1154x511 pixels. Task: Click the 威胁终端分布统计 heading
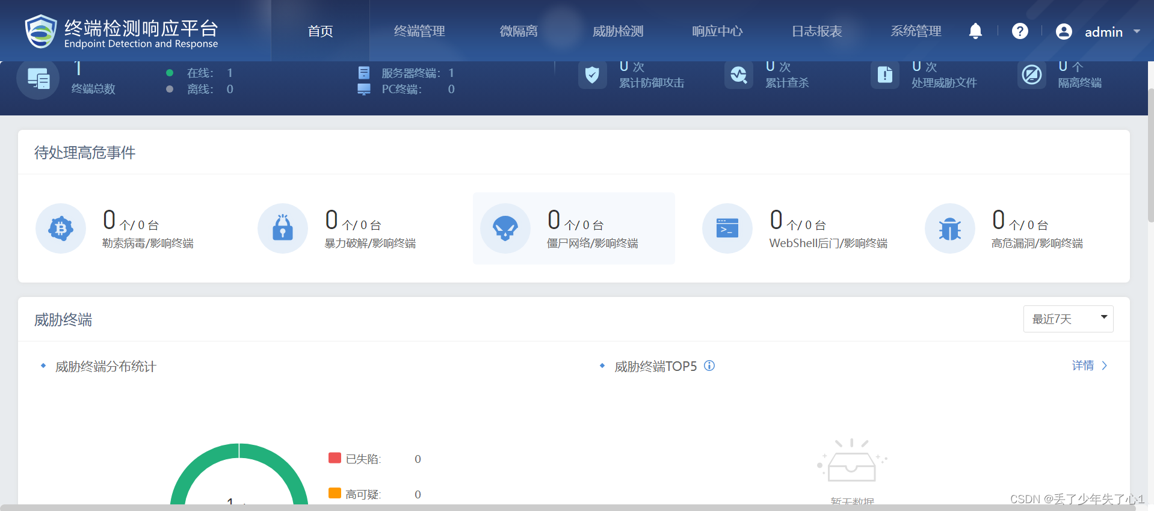point(106,366)
